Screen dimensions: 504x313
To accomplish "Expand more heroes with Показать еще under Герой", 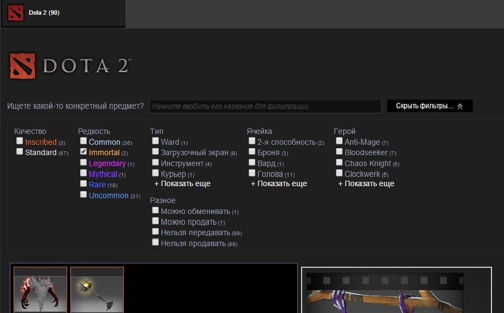I will 366,184.
